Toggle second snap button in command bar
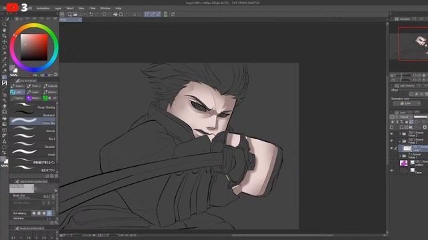The width and height of the screenshot is (428, 240). 153,14
